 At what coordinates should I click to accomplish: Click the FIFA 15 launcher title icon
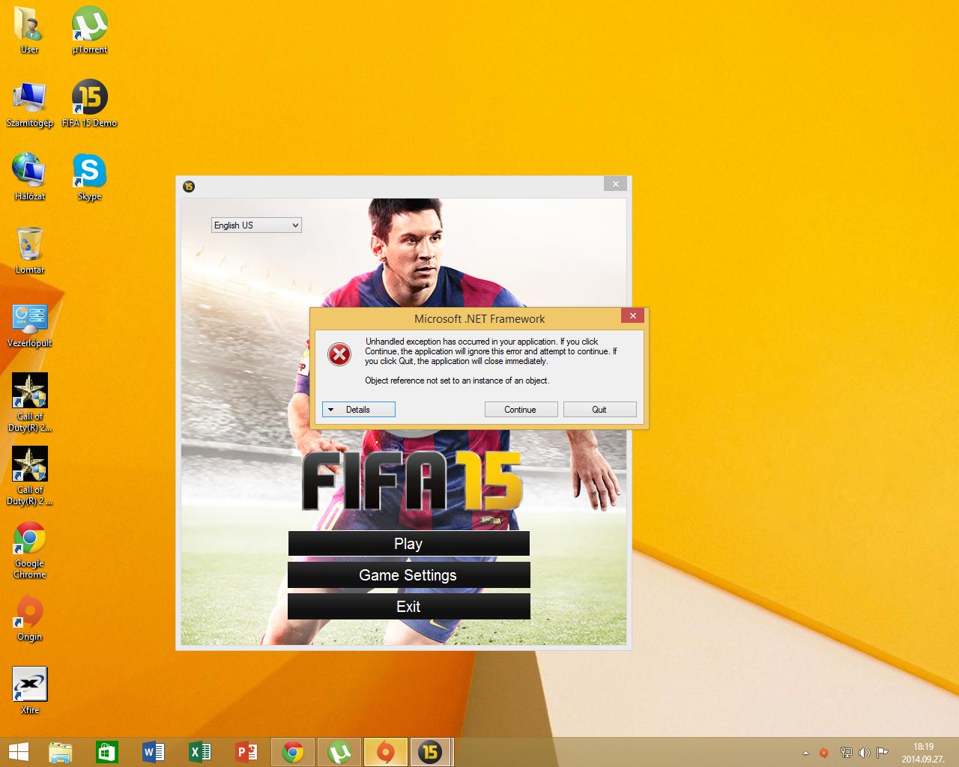(x=189, y=187)
